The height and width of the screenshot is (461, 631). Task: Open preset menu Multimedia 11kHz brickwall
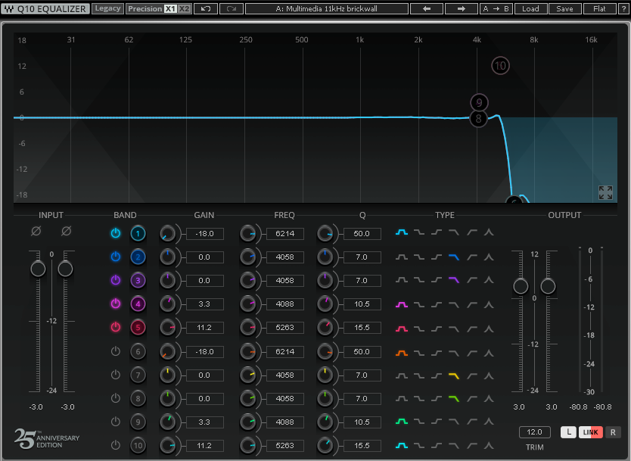(326, 8)
